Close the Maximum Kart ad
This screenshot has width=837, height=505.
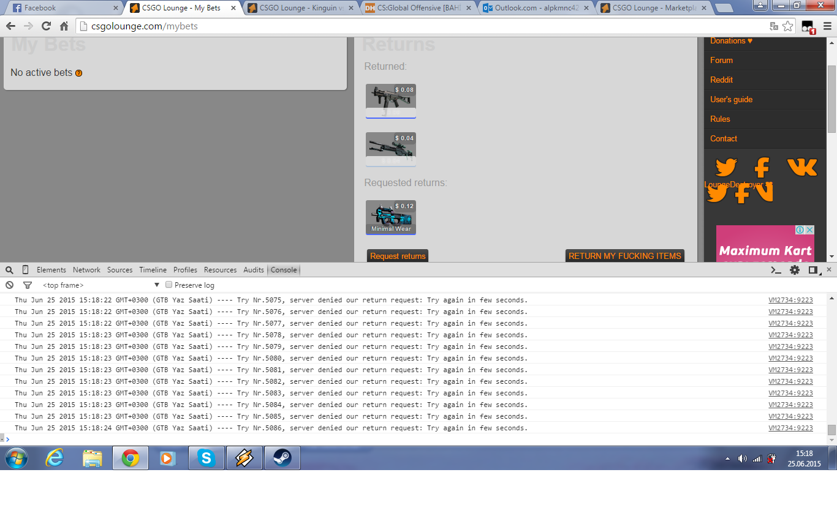(x=809, y=230)
